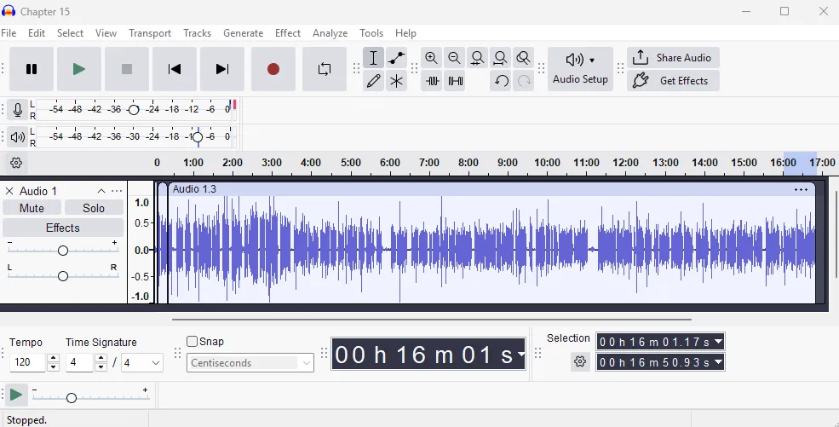Click the Zoom In magnifier
Image resolution: width=839 pixels, height=427 pixels.
coord(432,58)
